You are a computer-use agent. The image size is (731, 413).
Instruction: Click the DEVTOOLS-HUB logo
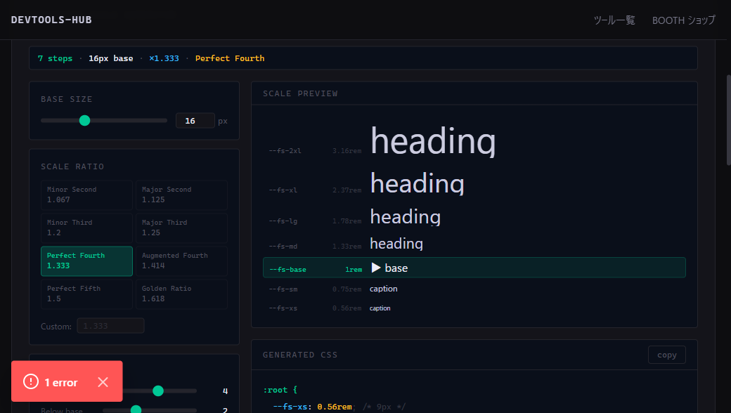(x=51, y=20)
